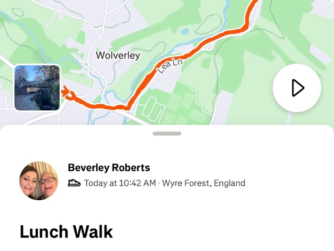Tap the white sheet header area right of location
This screenshot has height=251, width=334.
[289, 183]
